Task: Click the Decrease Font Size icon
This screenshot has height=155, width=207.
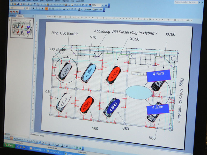Action: click(68, 9)
